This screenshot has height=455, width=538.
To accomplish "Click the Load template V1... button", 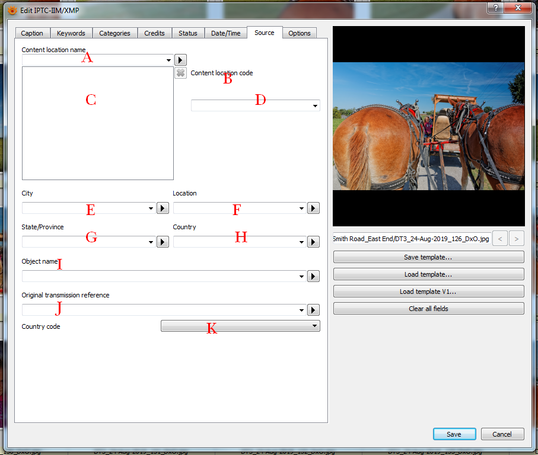I will coord(428,291).
